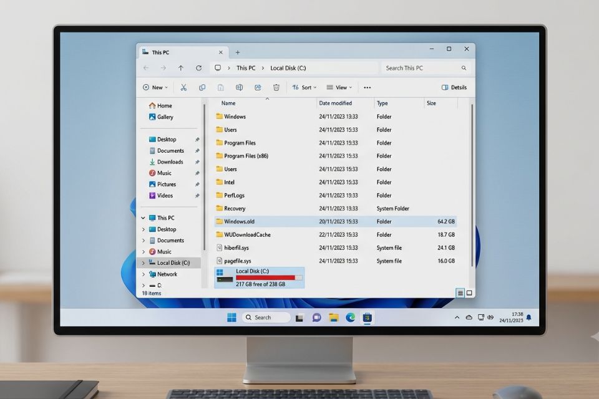The height and width of the screenshot is (399, 599).
Task: Launch Microsoft Edge from the taskbar
Action: [x=350, y=317]
